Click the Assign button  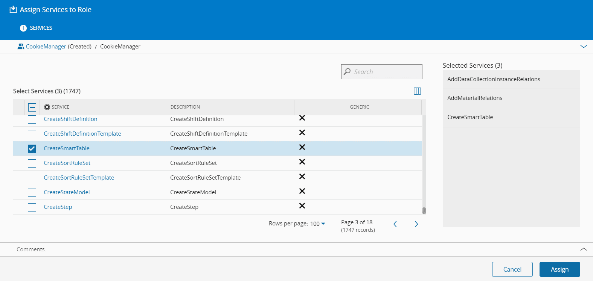559,269
